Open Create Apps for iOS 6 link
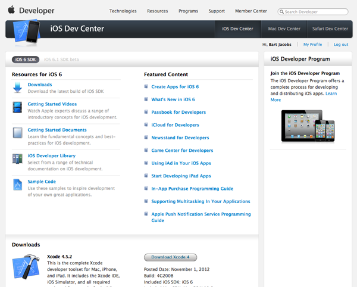Viewport: 357px width, 287px height. 175,86
